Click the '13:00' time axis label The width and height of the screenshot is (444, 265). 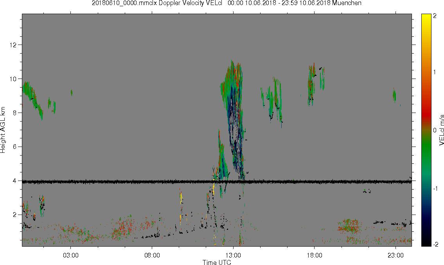(233, 255)
